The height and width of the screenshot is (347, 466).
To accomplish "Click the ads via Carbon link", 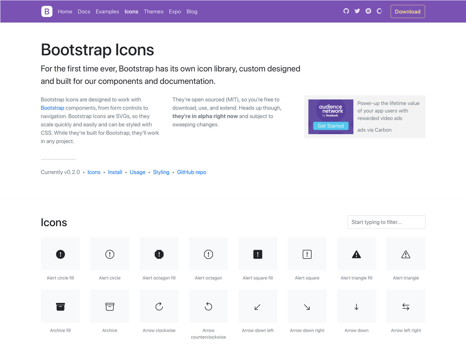I will point(375,130).
